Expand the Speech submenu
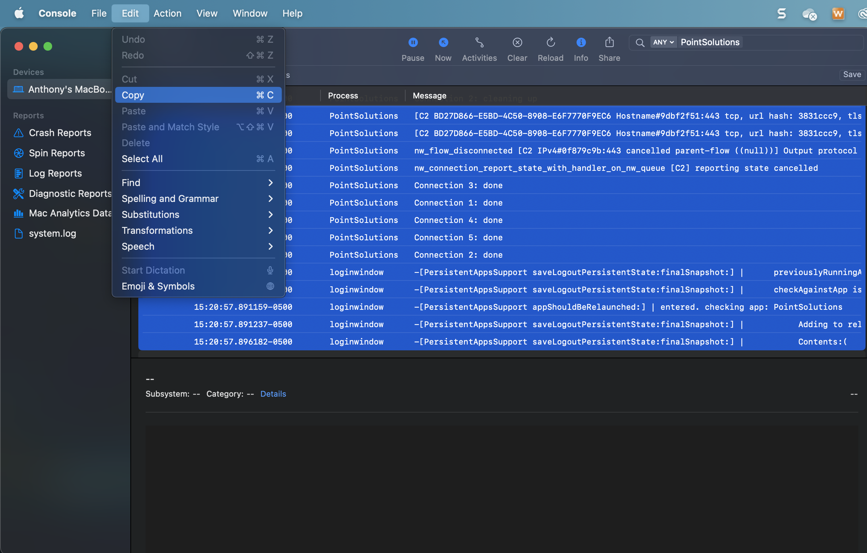Viewport: 867px width, 553px height. 198,246
